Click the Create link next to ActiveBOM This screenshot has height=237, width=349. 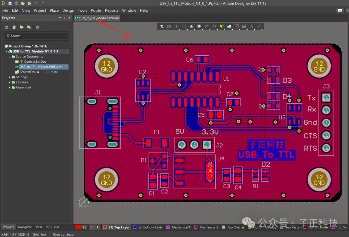[52, 72]
